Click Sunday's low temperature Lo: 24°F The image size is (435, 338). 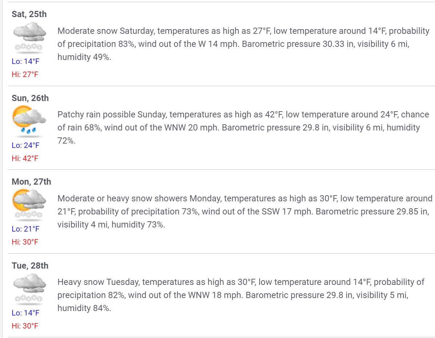[25, 145]
